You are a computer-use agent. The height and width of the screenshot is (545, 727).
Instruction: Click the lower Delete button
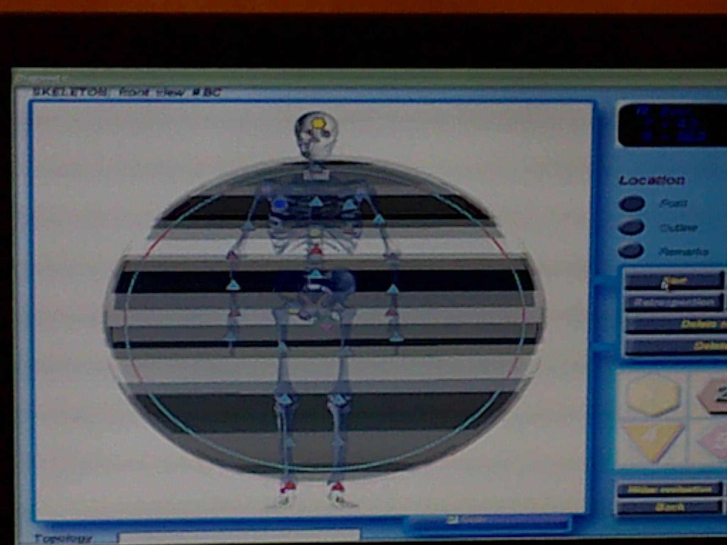pyautogui.click(x=676, y=346)
